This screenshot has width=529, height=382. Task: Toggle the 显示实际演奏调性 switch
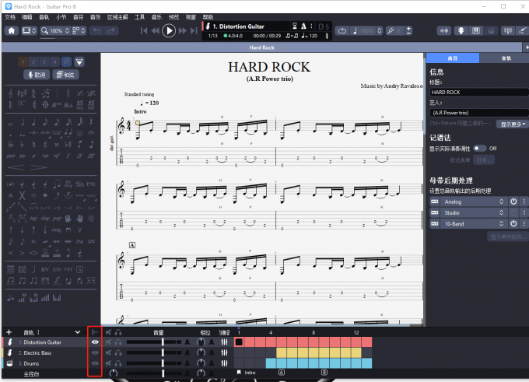coord(480,148)
